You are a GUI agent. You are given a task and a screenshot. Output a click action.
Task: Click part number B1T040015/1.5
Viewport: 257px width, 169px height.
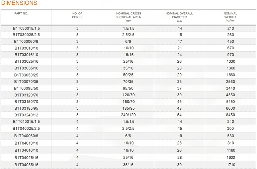(26, 122)
